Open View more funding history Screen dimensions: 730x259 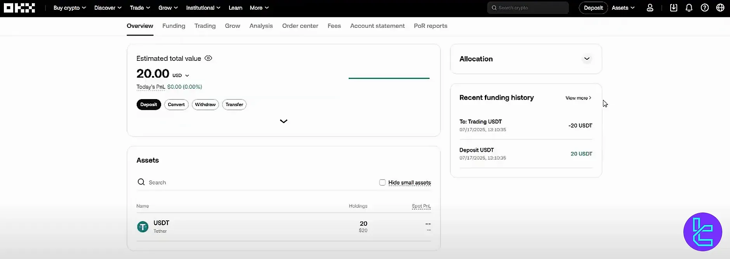pos(578,98)
